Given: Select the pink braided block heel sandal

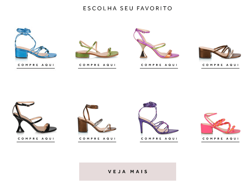Looking at the screenshot, I should coord(221,123).
